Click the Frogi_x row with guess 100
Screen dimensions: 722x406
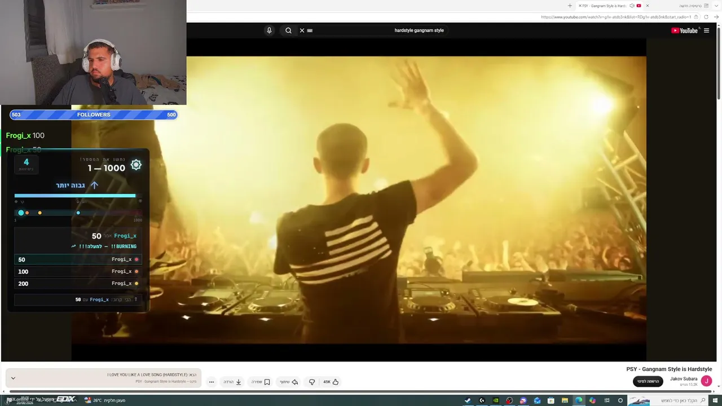[78, 271]
